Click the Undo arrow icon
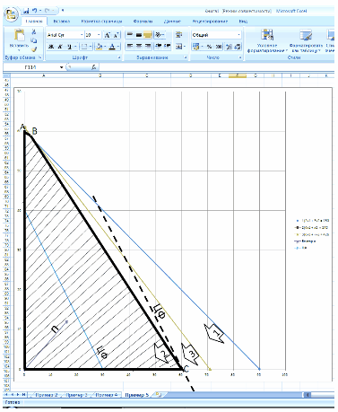Image resolution: width=338 pixels, height=412 pixels. click(35, 11)
